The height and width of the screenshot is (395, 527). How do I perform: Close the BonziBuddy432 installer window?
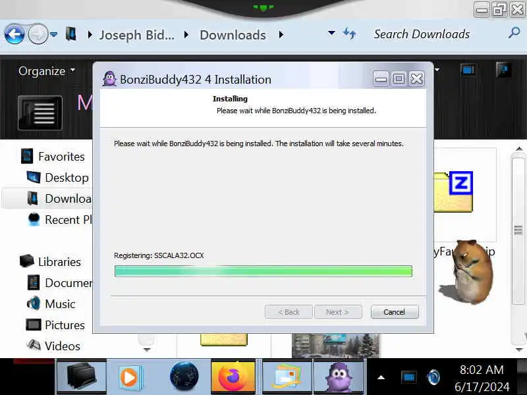(417, 79)
